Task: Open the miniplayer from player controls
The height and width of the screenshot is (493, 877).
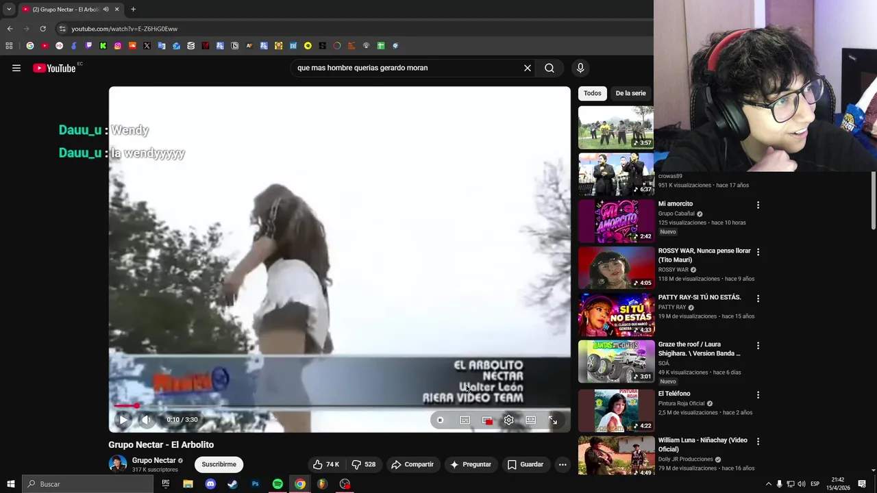Action: point(487,420)
